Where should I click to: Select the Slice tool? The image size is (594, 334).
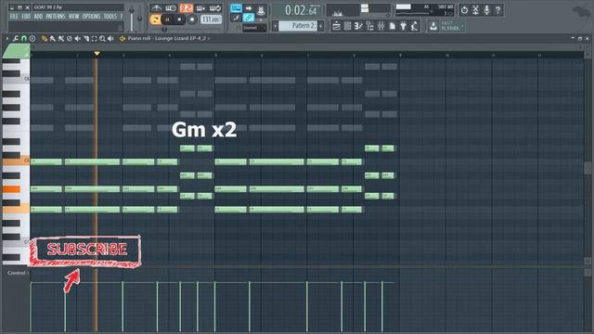pos(86,39)
